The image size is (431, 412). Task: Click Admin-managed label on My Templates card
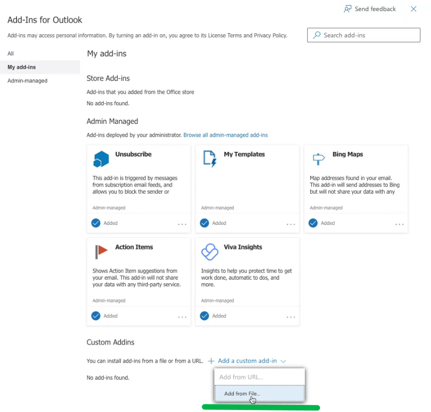coord(217,208)
